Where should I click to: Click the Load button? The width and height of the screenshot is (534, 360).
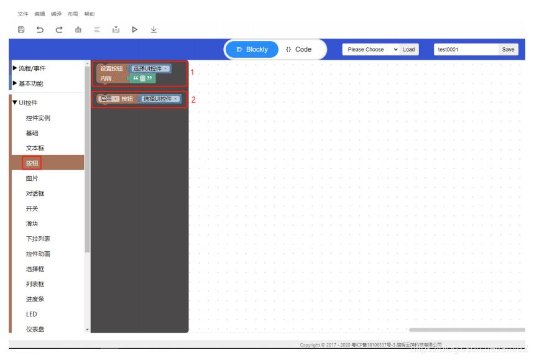click(408, 49)
